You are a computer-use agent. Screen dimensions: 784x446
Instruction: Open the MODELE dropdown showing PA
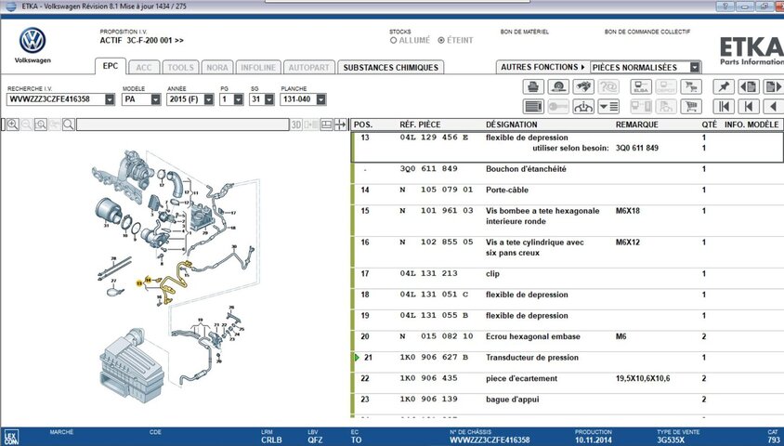click(x=156, y=99)
